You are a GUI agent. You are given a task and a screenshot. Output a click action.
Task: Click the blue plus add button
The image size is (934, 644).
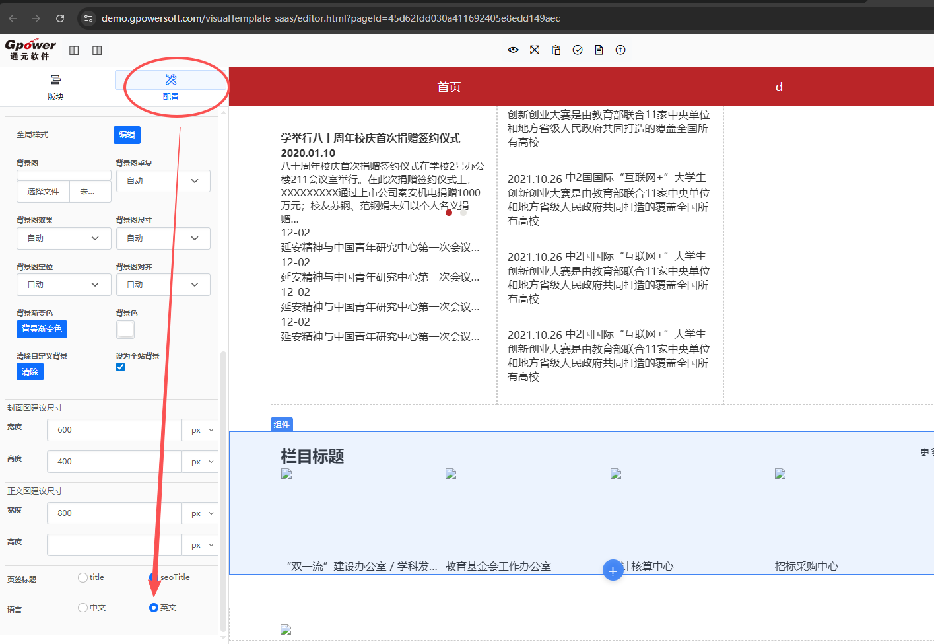(613, 571)
